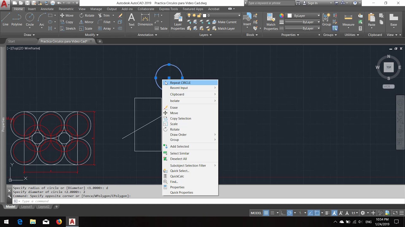Click the Insert block tool

pos(247,20)
